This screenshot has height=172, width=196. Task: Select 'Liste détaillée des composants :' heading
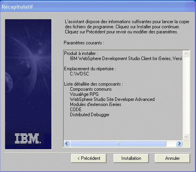(x=93, y=84)
